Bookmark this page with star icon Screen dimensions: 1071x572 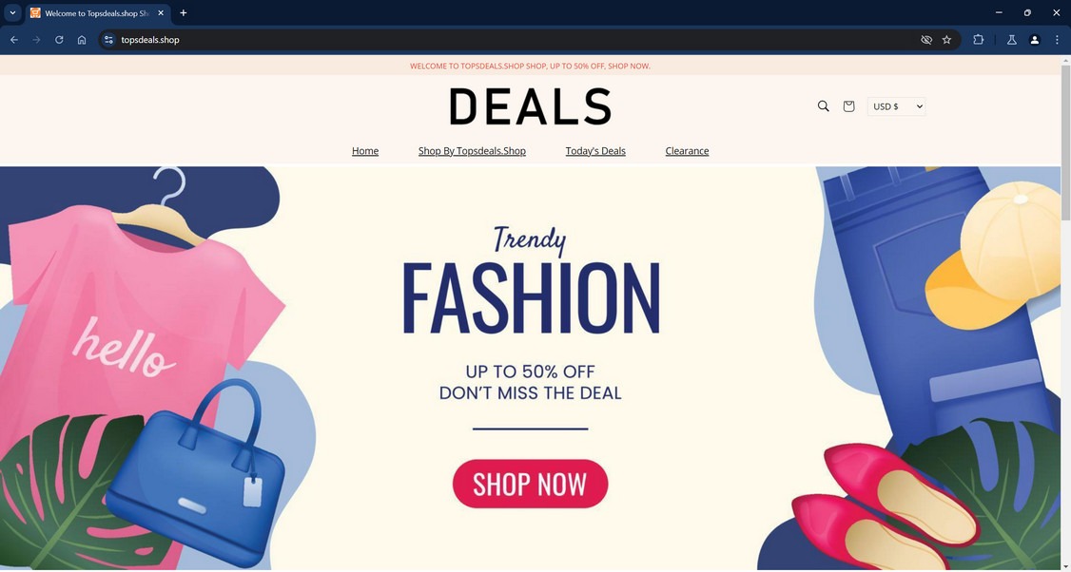(x=946, y=40)
